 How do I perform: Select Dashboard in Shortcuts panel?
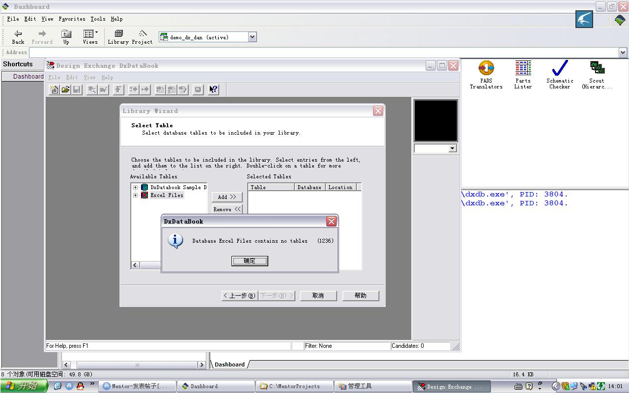(28, 76)
